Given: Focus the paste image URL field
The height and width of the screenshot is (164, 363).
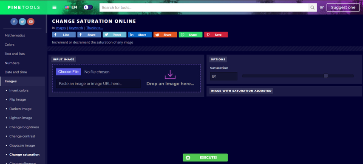Looking at the screenshot, I should 98,84.
